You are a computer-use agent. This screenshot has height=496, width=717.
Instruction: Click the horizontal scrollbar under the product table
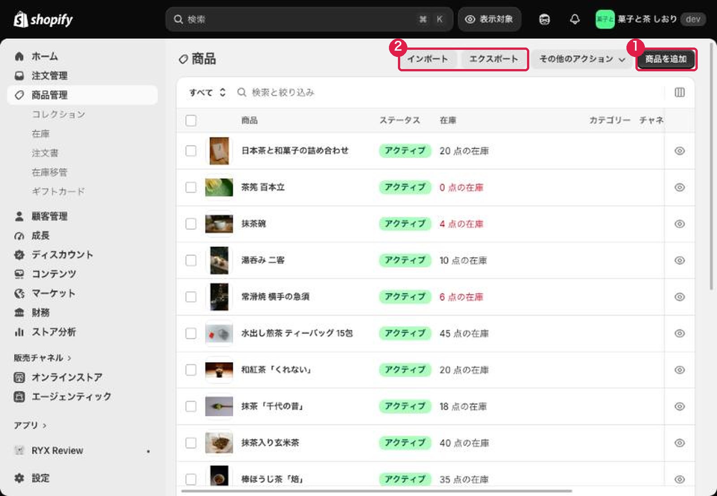coord(376,491)
